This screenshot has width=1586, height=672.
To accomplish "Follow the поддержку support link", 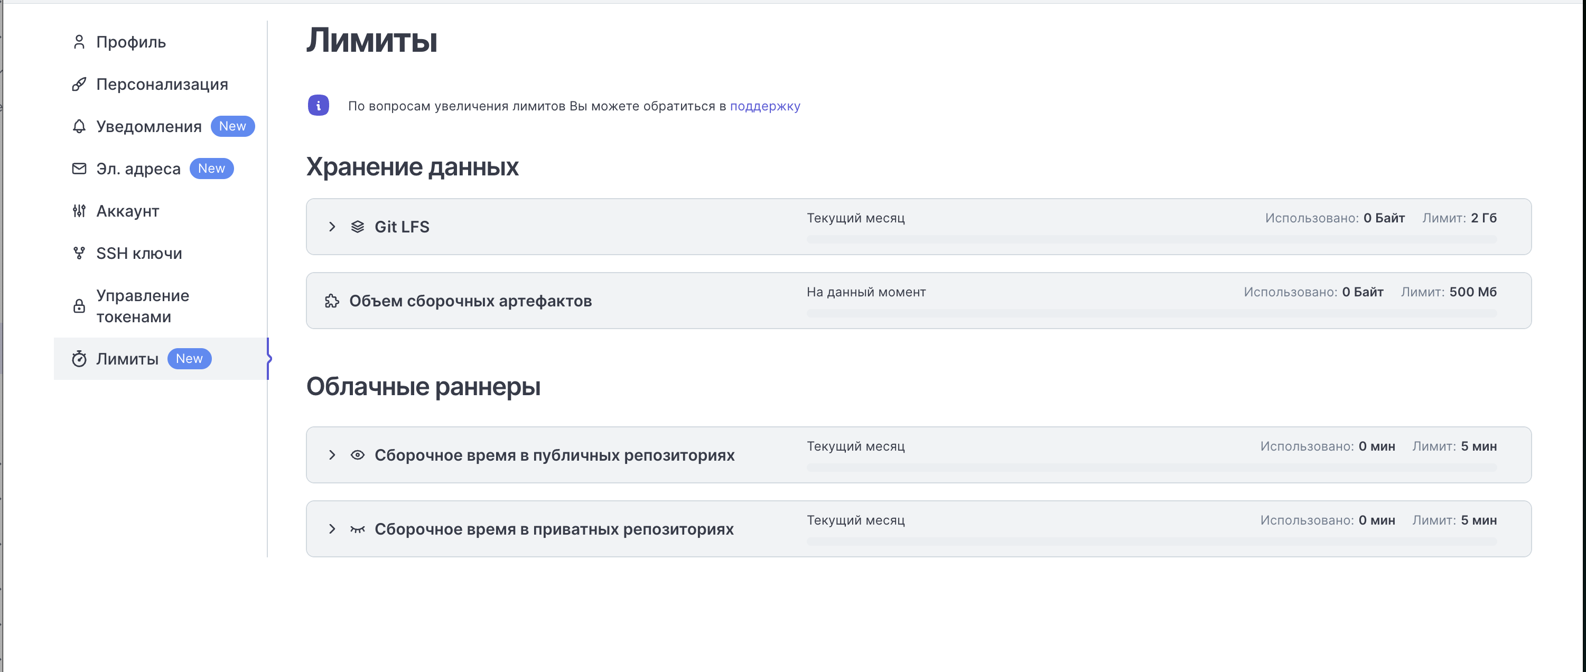I will [x=764, y=106].
